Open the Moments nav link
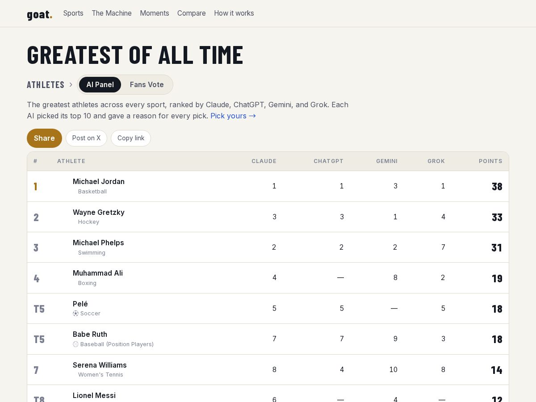Viewport: 536px width, 402px height. pyautogui.click(x=155, y=13)
